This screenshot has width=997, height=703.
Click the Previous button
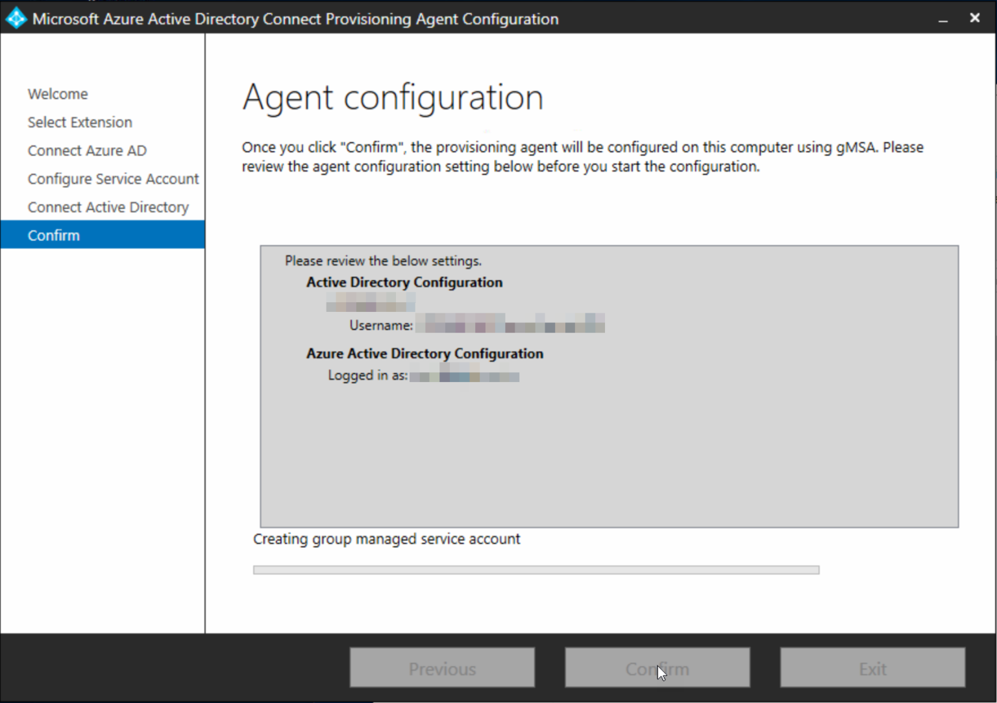(442, 667)
